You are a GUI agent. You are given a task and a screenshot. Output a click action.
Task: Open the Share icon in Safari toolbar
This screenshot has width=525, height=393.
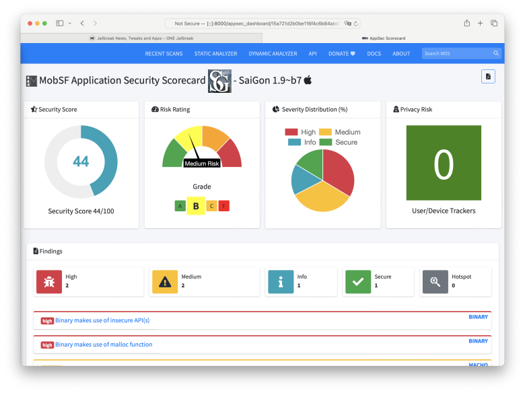[466, 23]
